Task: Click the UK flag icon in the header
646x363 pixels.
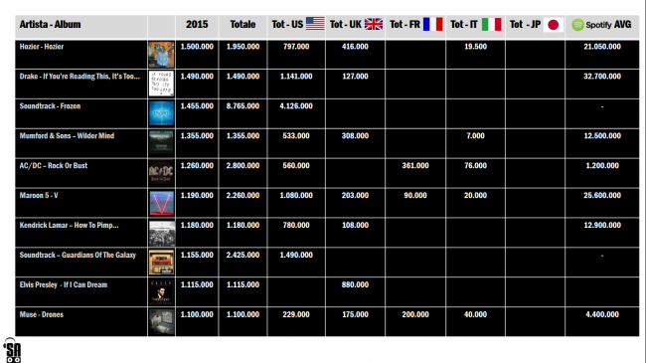Action: 374,24
